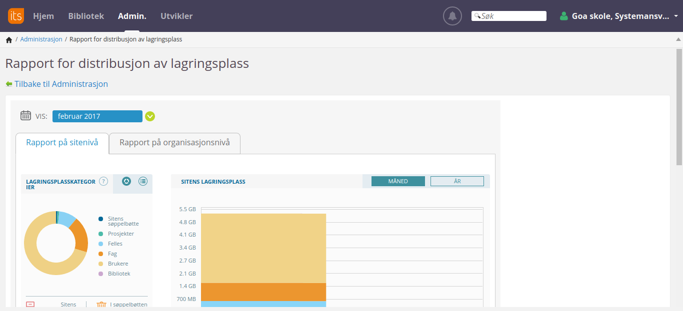Switch to donut chart view
The width and height of the screenshot is (683, 311).
[126, 181]
